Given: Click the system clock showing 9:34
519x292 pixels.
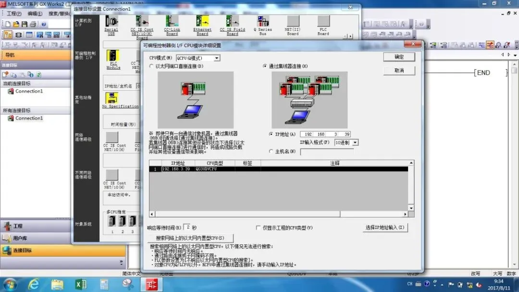Looking at the screenshot, I should click(x=498, y=281).
